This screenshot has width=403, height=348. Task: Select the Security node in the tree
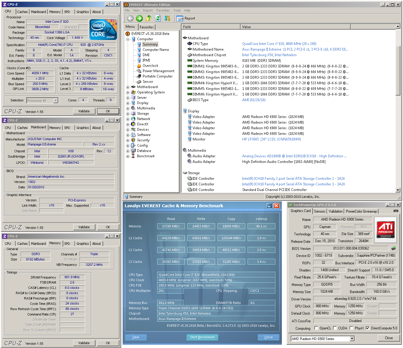[x=143, y=140]
